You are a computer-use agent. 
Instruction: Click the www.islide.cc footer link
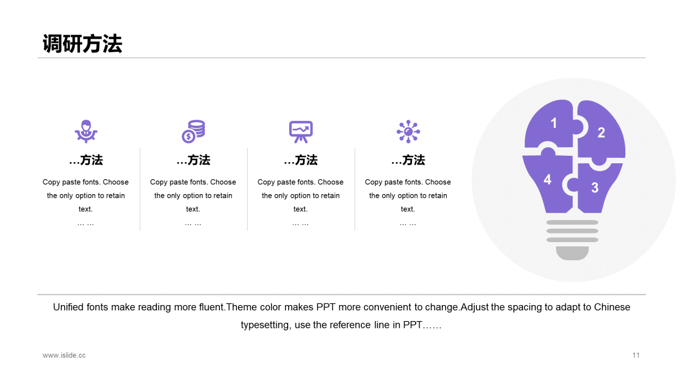[64, 355]
